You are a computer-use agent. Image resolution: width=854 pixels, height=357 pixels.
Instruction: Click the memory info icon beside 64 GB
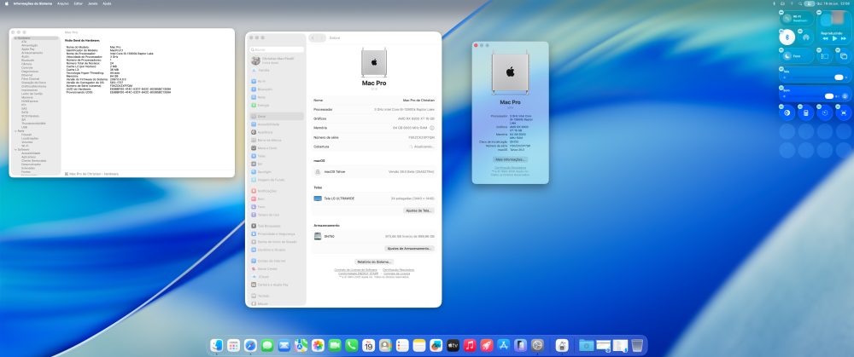432,128
